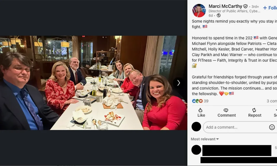Click the Comment label text

(x=226, y=115)
